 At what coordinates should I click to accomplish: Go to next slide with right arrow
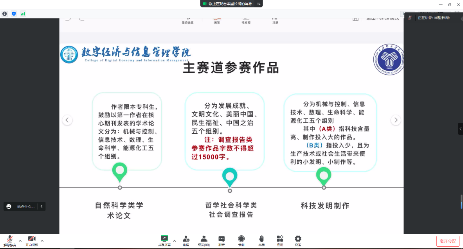(x=396, y=120)
